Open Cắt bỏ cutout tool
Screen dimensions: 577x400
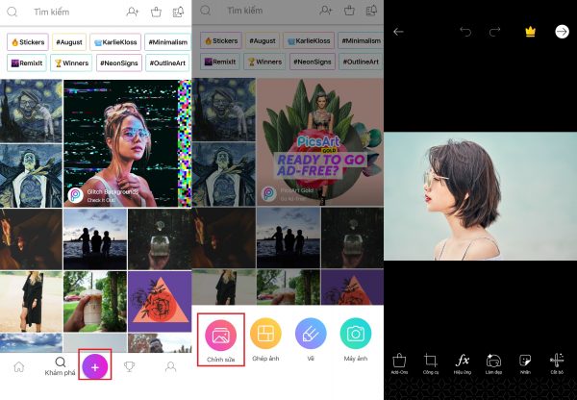[x=557, y=363]
